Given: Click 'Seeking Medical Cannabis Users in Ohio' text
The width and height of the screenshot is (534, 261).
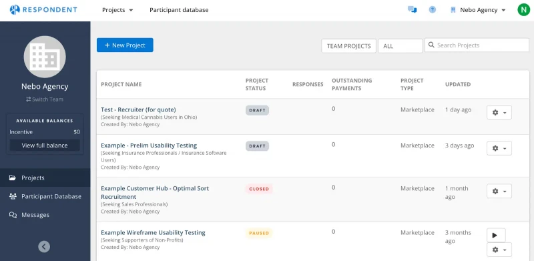Looking at the screenshot, I should 149,117.
